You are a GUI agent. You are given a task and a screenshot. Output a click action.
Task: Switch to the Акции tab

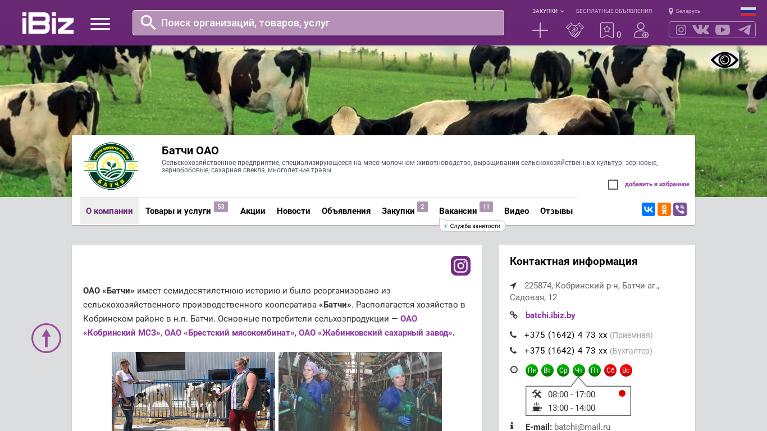point(253,211)
